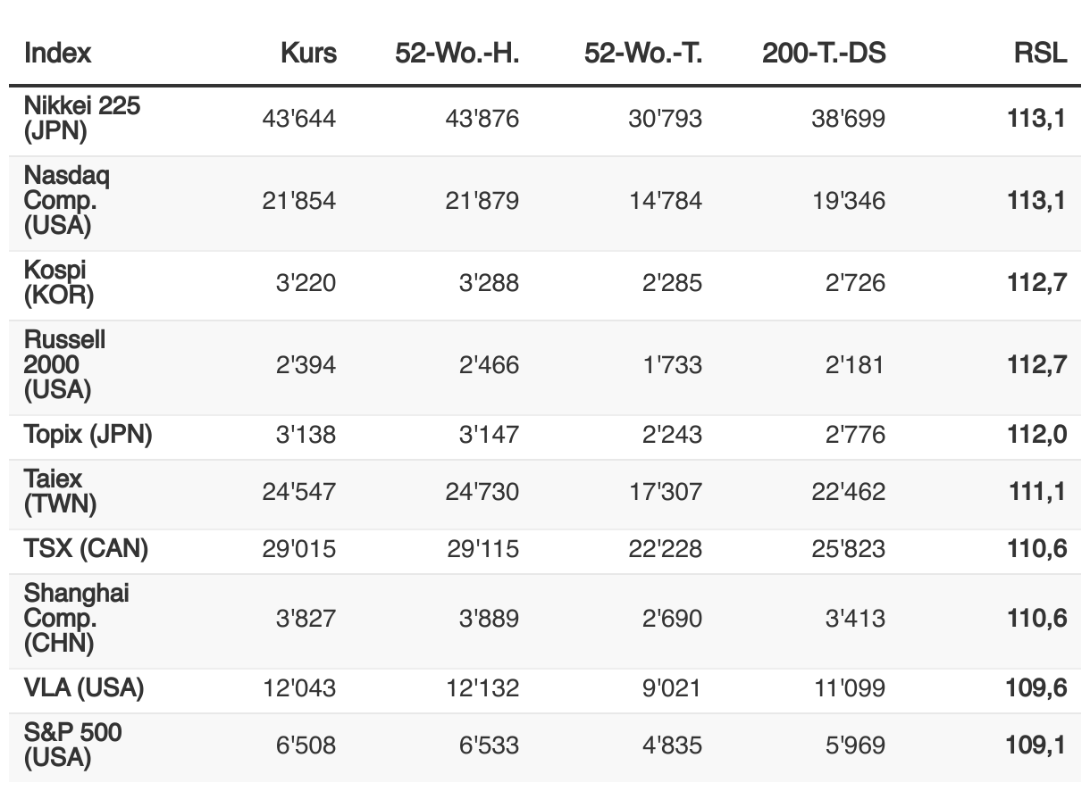Sort by the Kurs column header
1090x791 pixels.
[x=308, y=53]
